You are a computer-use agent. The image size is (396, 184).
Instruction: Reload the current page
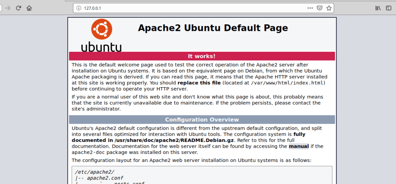tap(18, 8)
